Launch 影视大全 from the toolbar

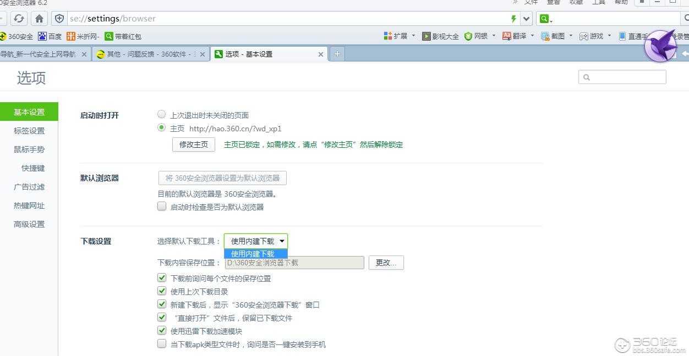pyautogui.click(x=440, y=36)
